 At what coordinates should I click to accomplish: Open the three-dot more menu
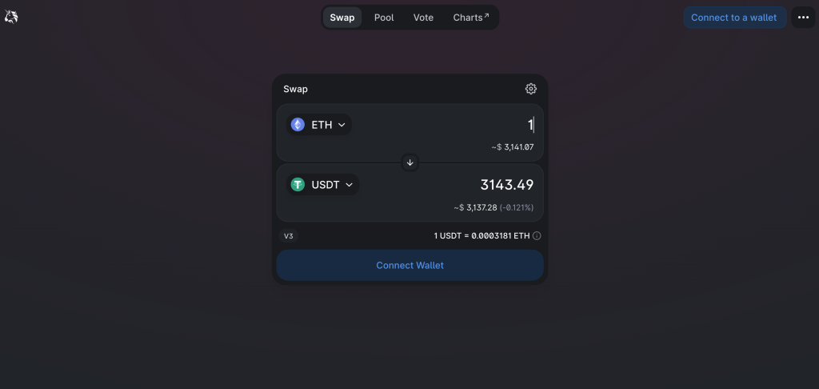tap(803, 18)
